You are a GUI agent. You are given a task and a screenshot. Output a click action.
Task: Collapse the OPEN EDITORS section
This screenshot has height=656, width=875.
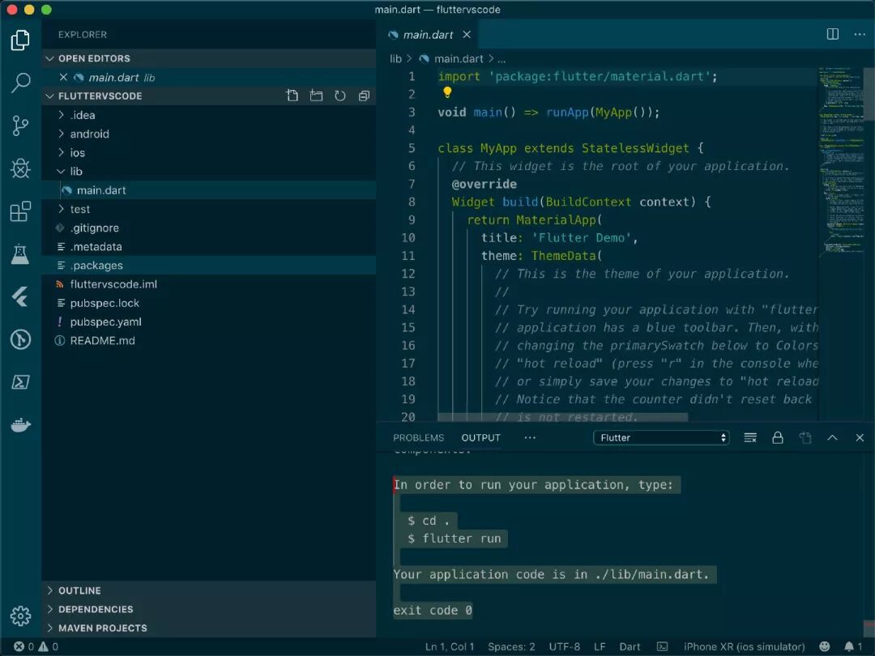[208, 58]
